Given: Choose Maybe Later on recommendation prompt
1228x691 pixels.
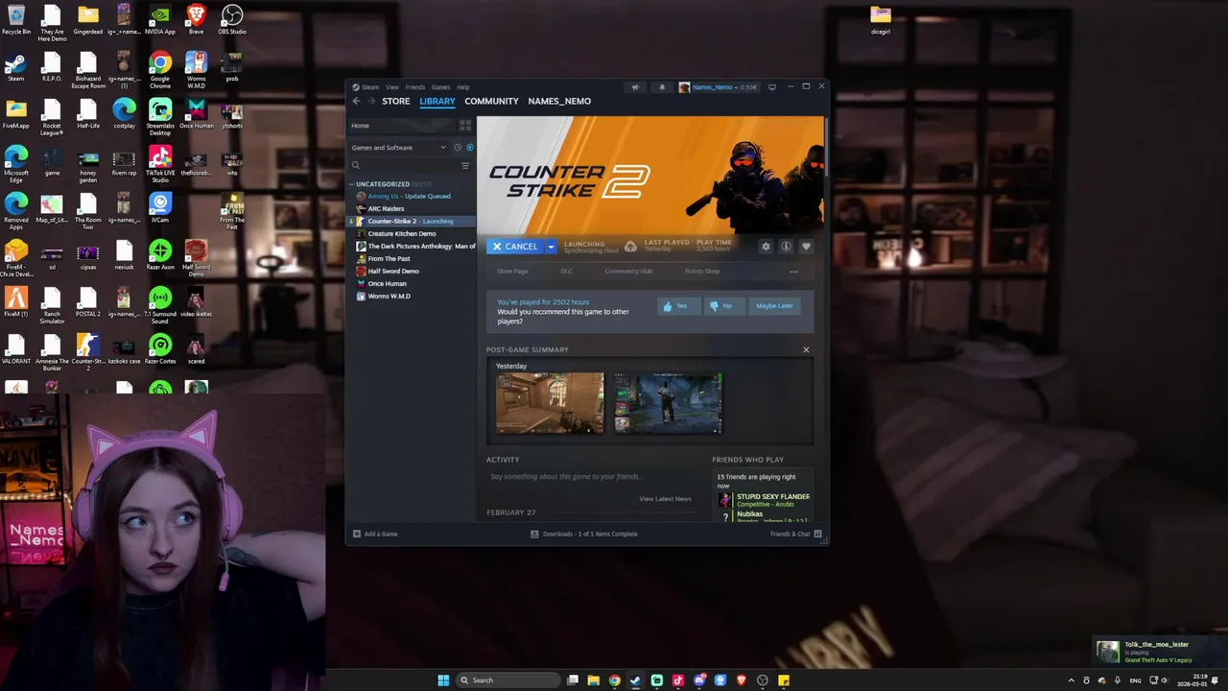Looking at the screenshot, I should click(x=774, y=306).
